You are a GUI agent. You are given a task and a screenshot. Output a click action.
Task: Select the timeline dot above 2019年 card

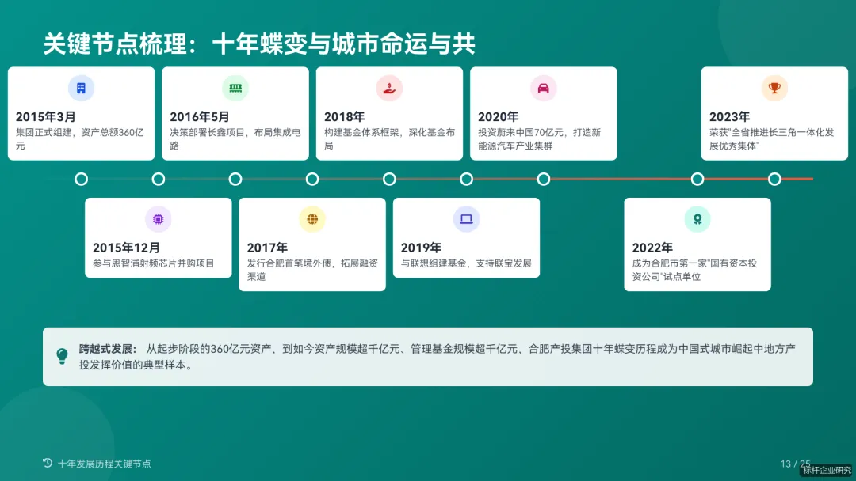(x=466, y=179)
